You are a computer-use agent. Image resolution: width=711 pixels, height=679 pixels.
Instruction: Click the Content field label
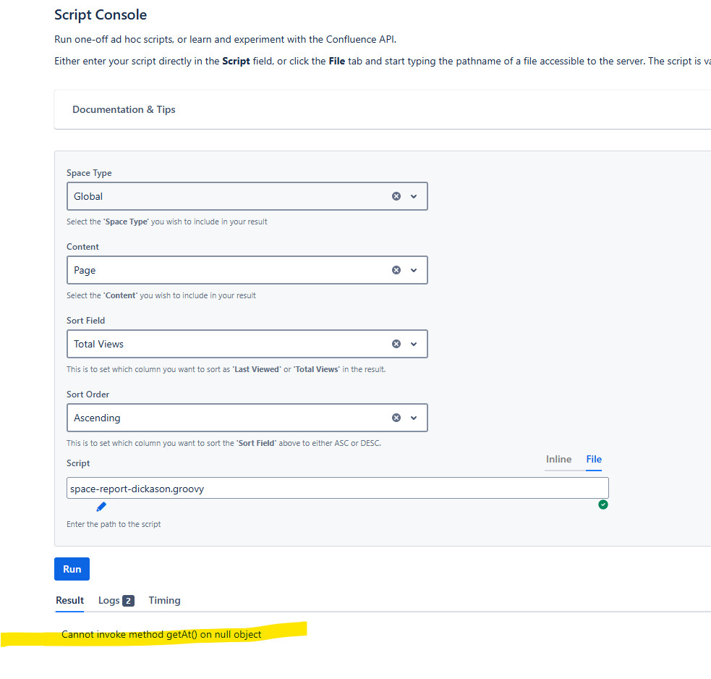(82, 247)
